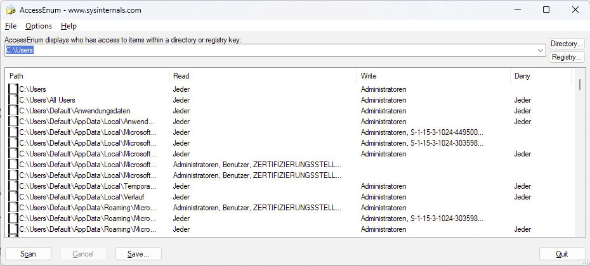The image size is (590, 266).
Task: Click file icon beside Default\Anwendungsdaten row
Action: [x=13, y=111]
